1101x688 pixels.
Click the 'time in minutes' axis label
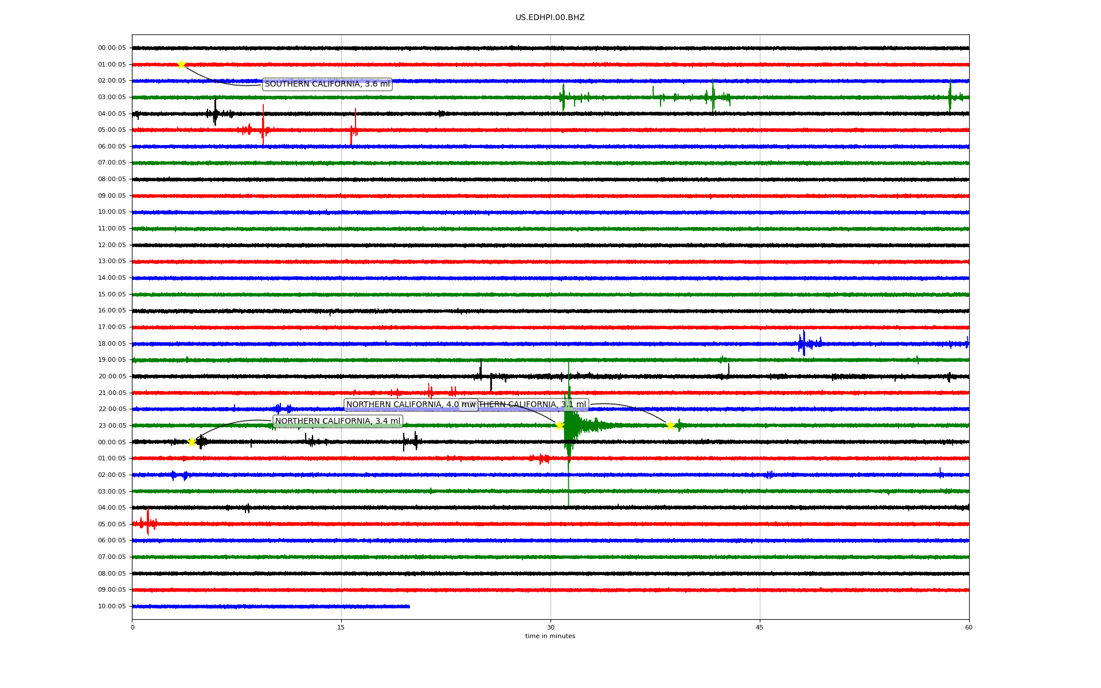(549, 636)
